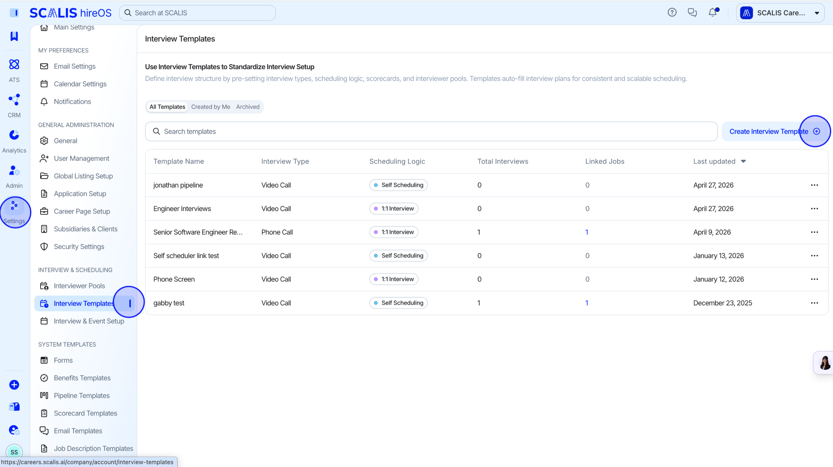The height and width of the screenshot is (467, 833).
Task: Open more options for Engineer Interviews
Action: (814, 209)
